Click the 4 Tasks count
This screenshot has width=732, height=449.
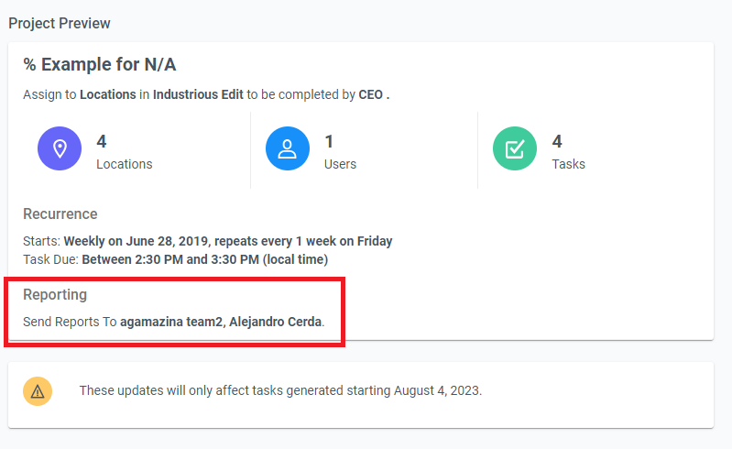[557, 141]
